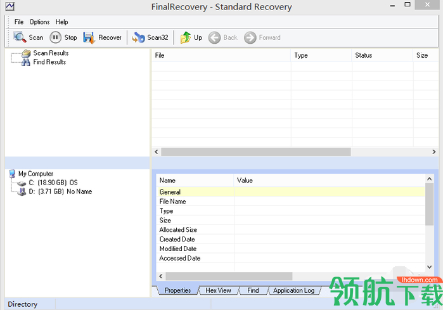The width and height of the screenshot is (443, 310).
Task: Click the My Computer icon
Action: pyautogui.click(x=12, y=174)
